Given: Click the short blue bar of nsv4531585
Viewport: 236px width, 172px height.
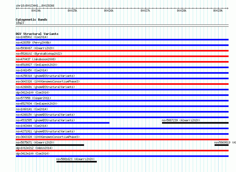Looking at the screenshot, I should tap(63, 123).
